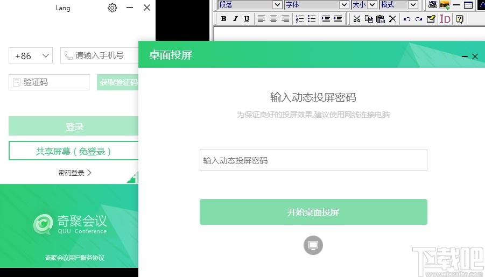Click the monitor icon below the cast button
Screen dimensions: 485x277
pyautogui.click(x=313, y=245)
